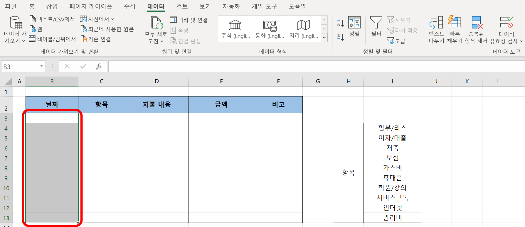525x227 pixels.
Task: Click Clear filter (지우기)
Action: [x=398, y=20]
